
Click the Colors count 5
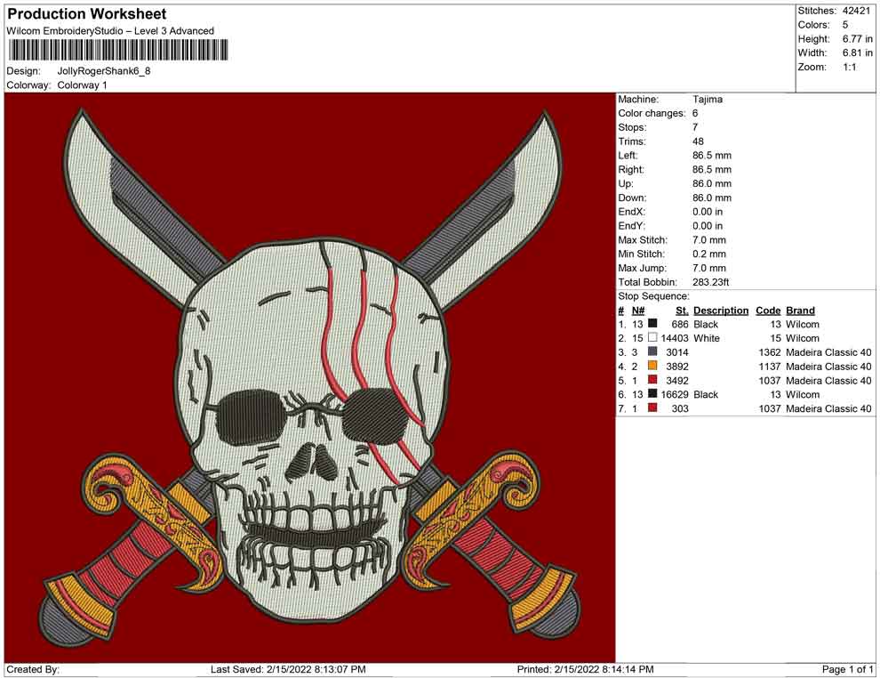tap(845, 25)
